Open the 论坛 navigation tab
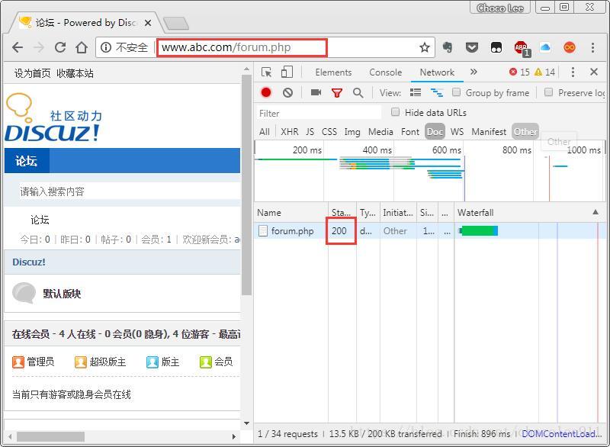 coord(26,161)
